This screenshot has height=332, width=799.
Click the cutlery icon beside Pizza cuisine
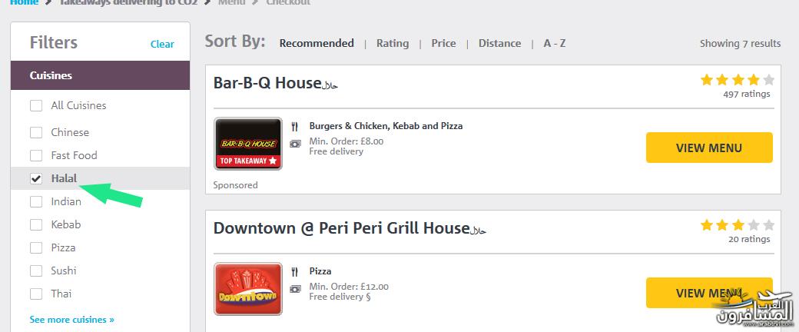coord(294,271)
